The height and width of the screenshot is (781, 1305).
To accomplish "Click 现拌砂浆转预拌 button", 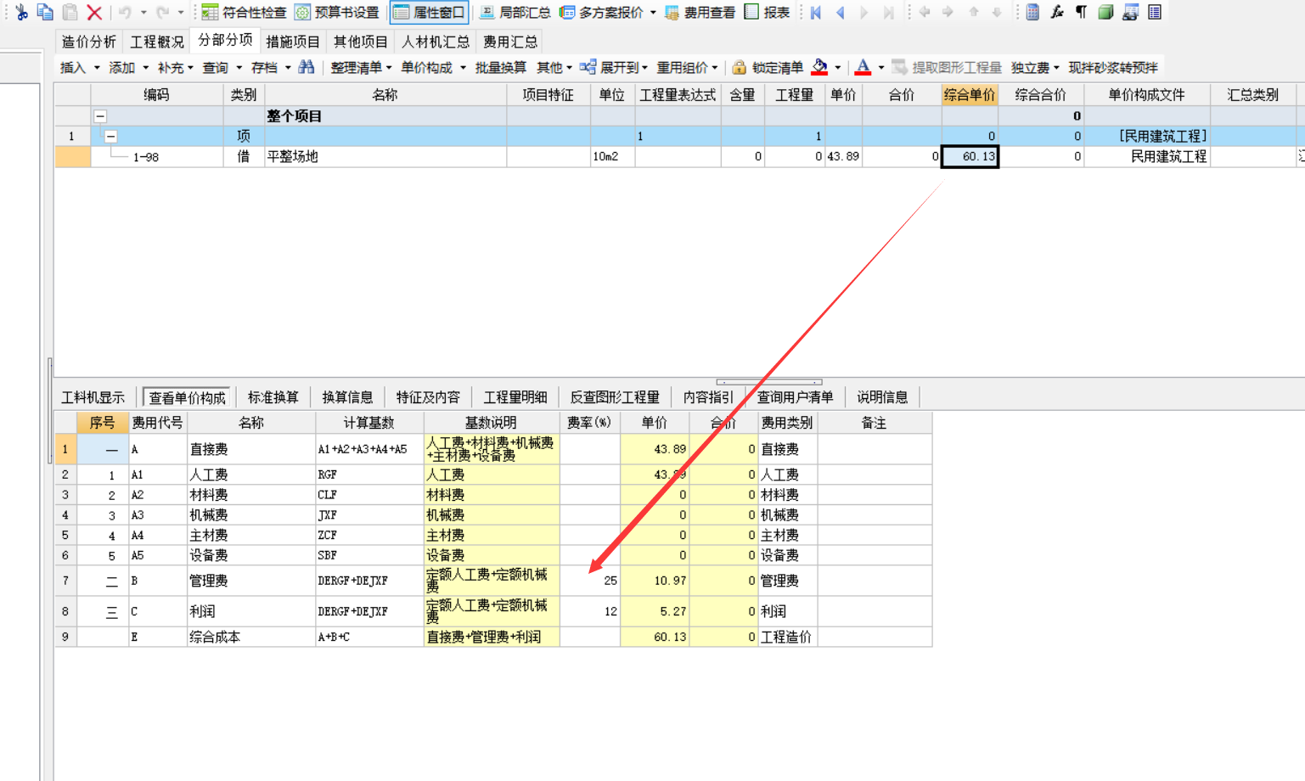I will 1112,67.
